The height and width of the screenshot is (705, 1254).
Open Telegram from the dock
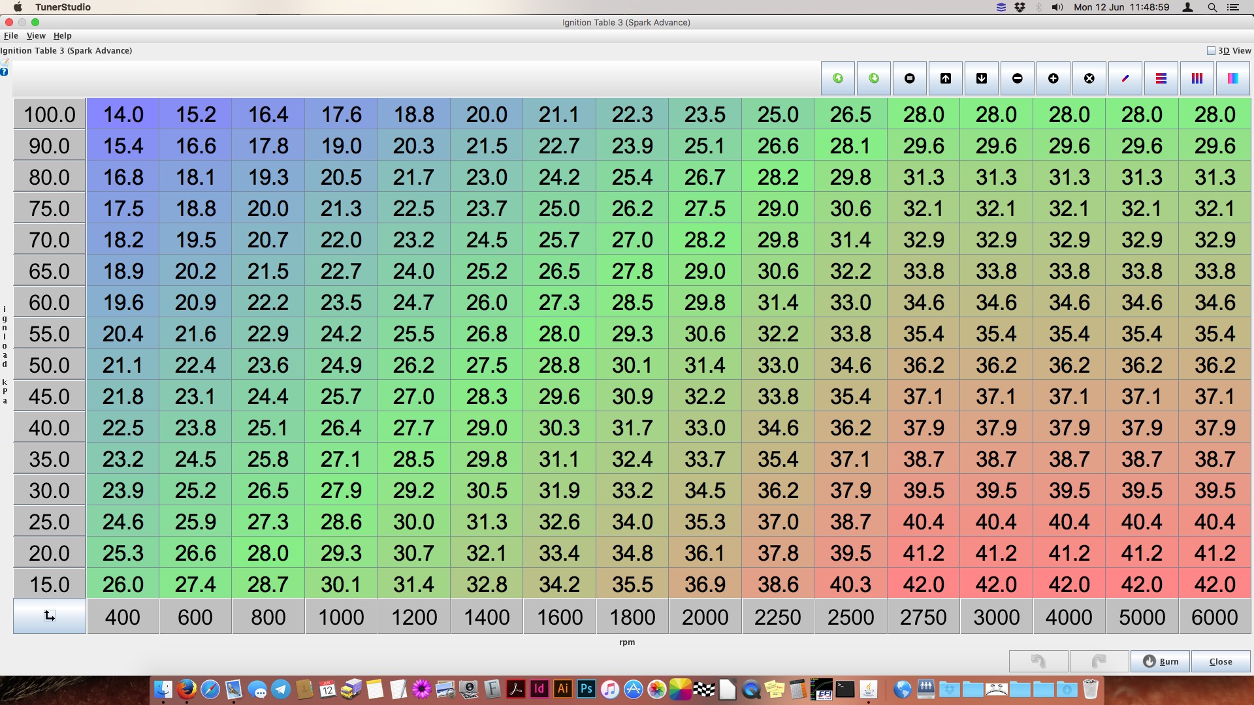[281, 689]
